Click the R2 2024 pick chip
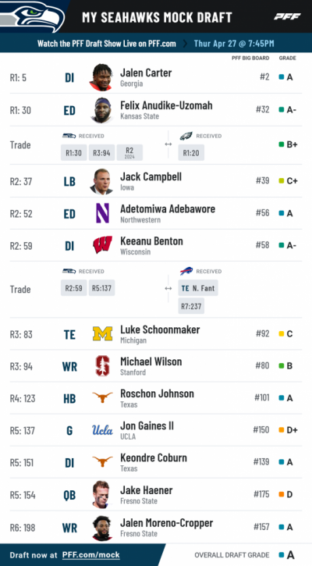312x566 pixels. click(x=129, y=153)
